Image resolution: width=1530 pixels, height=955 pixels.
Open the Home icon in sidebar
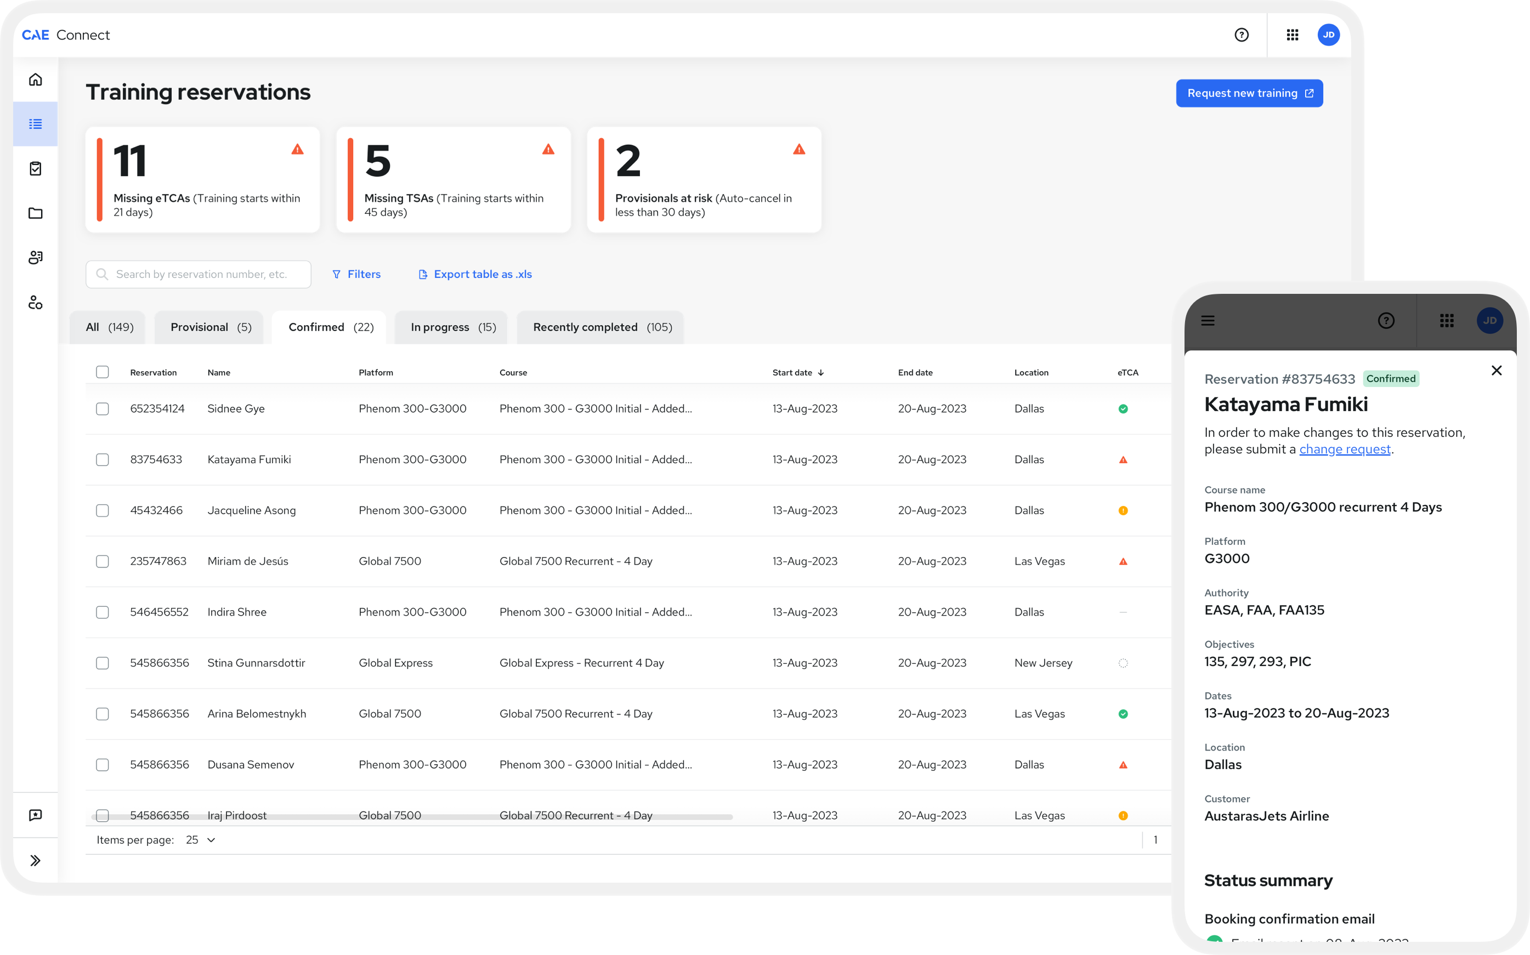[36, 79]
